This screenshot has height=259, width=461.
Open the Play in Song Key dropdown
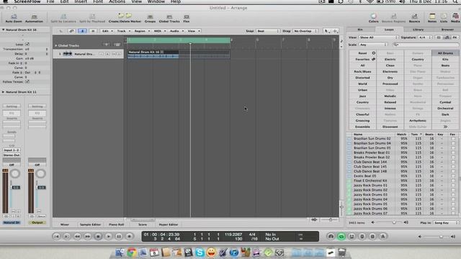446,223
